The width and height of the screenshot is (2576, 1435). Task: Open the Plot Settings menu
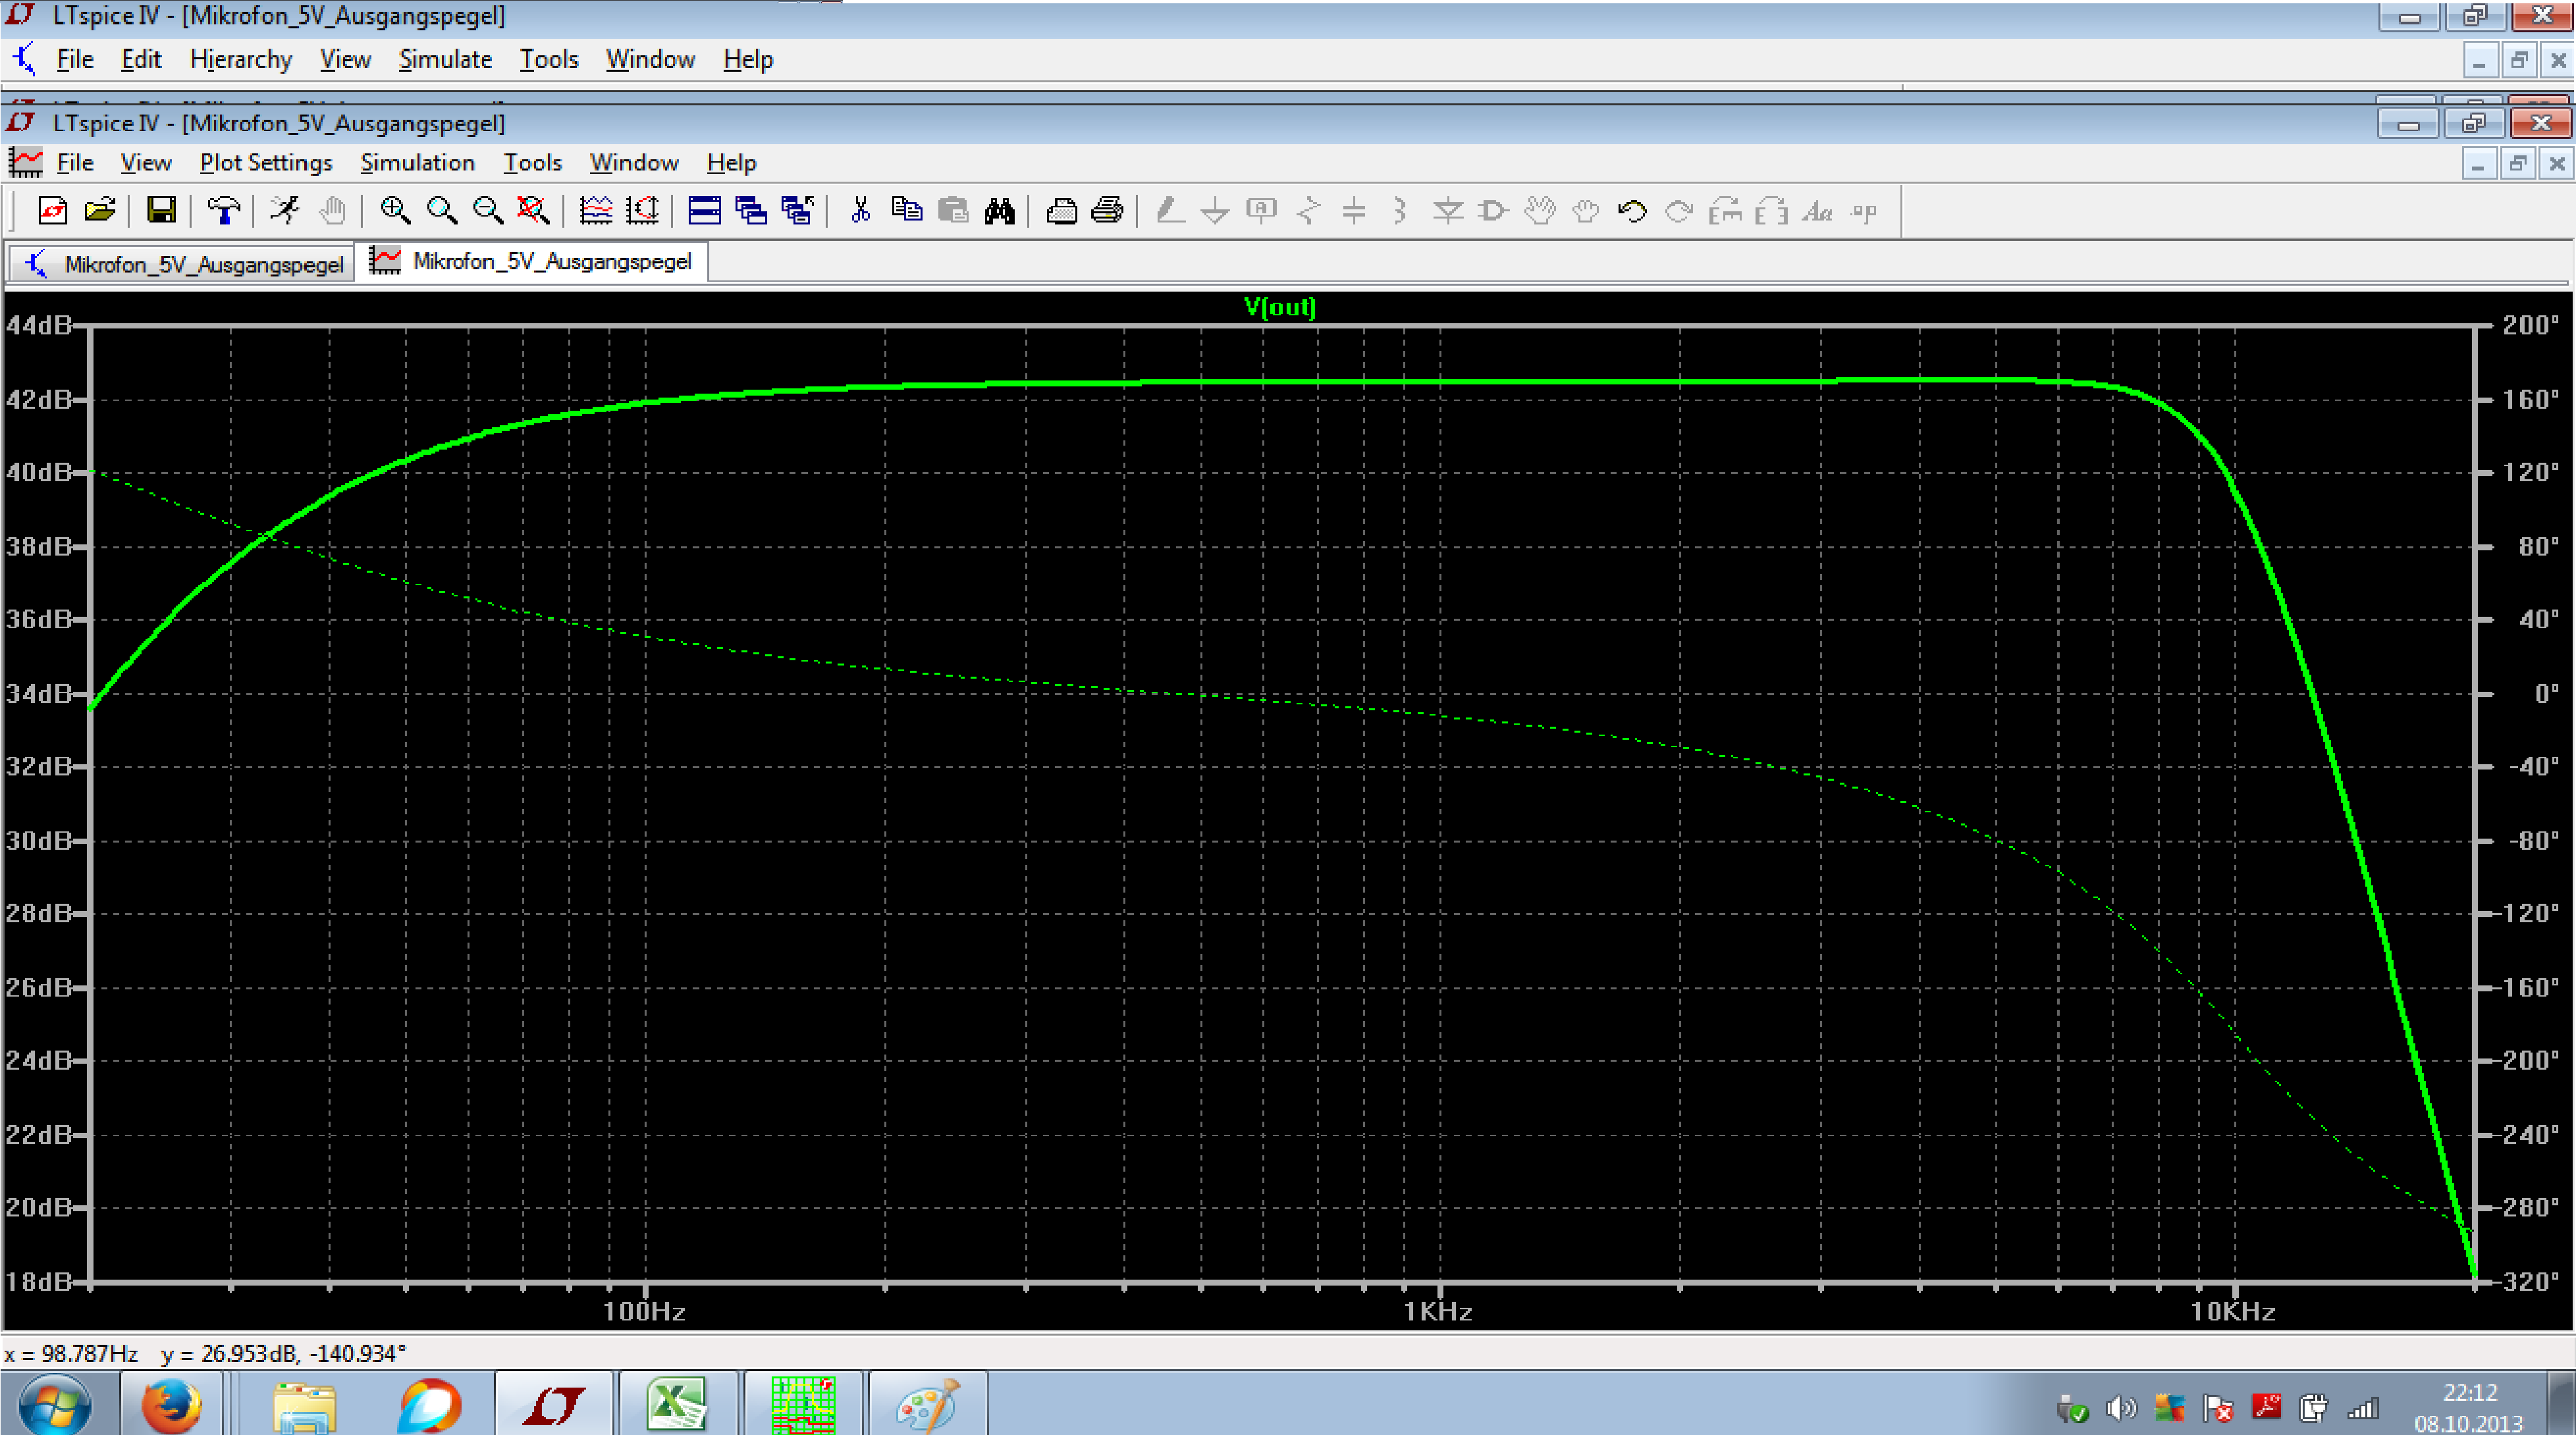pos(266,163)
